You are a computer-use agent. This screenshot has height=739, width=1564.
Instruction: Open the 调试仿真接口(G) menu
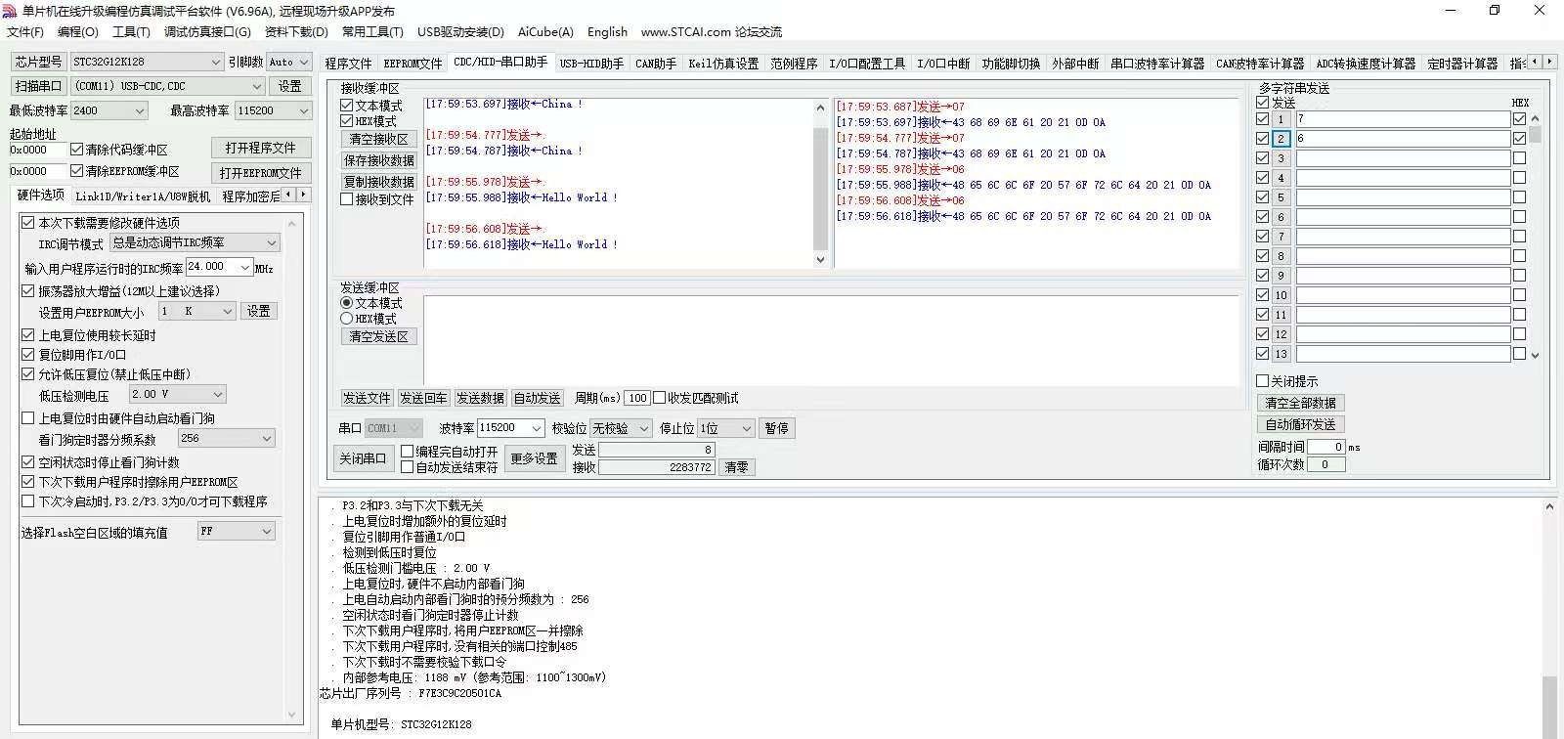(x=207, y=32)
